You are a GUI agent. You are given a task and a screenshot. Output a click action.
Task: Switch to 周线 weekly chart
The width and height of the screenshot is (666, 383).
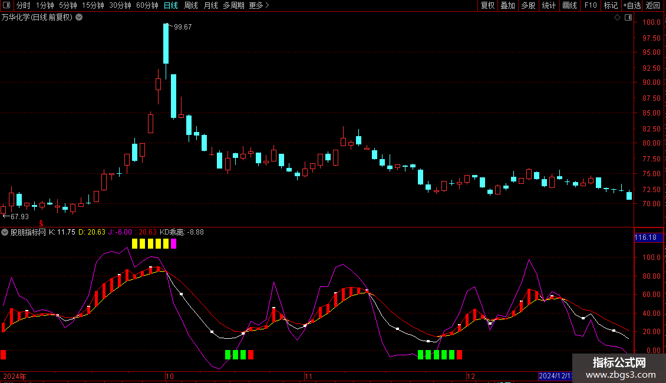(191, 5)
